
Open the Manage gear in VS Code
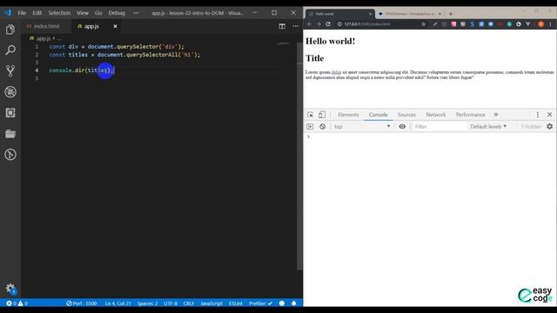tap(10, 288)
